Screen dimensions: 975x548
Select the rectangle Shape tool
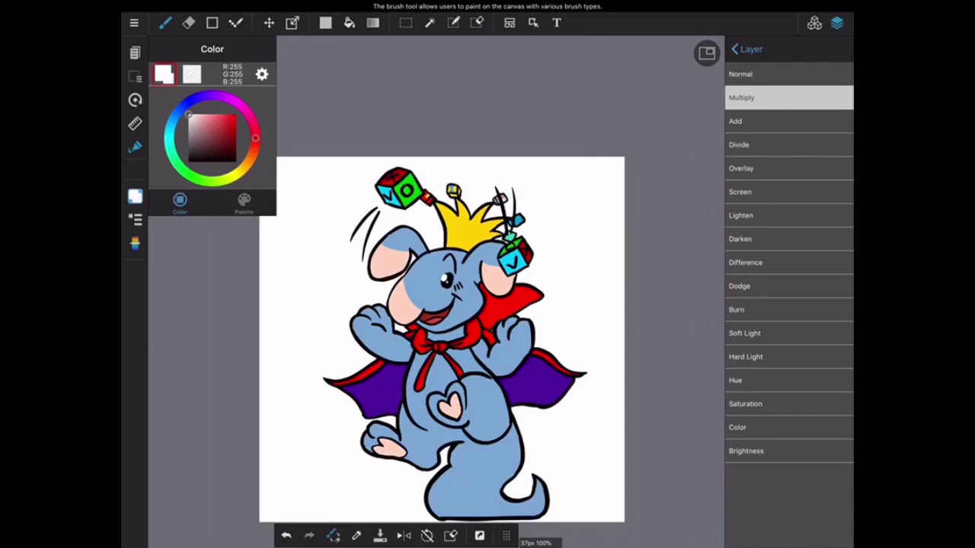[x=213, y=23]
